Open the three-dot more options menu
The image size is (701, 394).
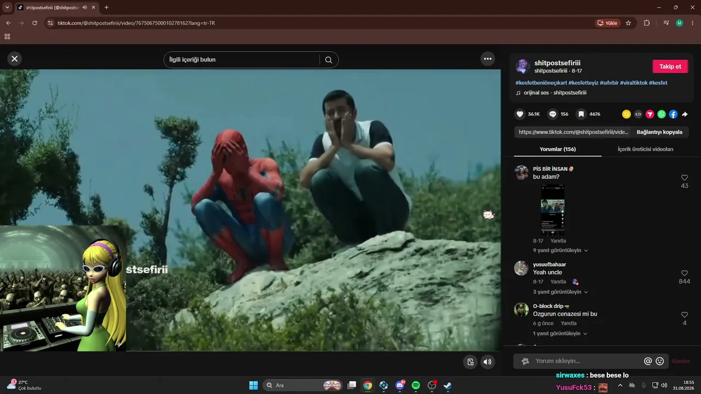[x=487, y=59]
